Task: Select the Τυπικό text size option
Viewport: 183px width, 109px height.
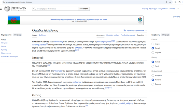Action: [x=153, y=48]
